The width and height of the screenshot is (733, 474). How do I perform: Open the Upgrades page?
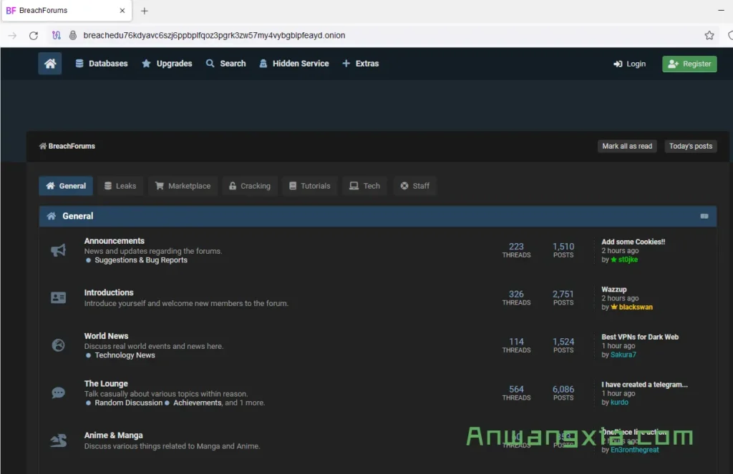[x=167, y=64]
